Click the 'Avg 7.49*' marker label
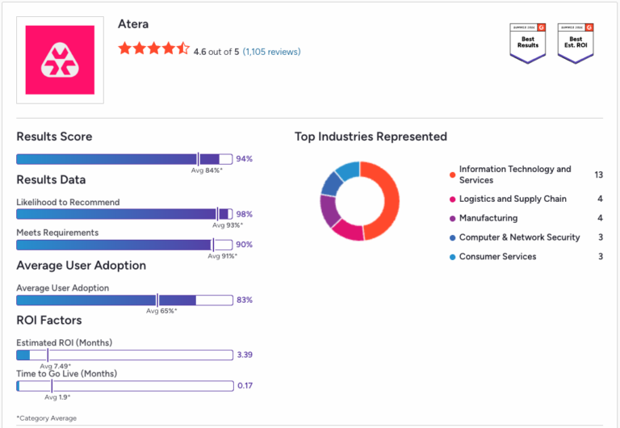The width and height of the screenshot is (620, 428). (x=56, y=367)
